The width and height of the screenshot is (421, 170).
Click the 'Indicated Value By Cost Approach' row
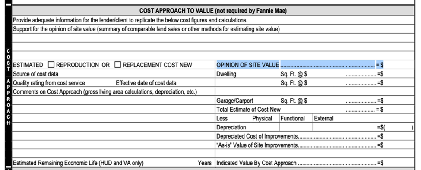click(314, 163)
